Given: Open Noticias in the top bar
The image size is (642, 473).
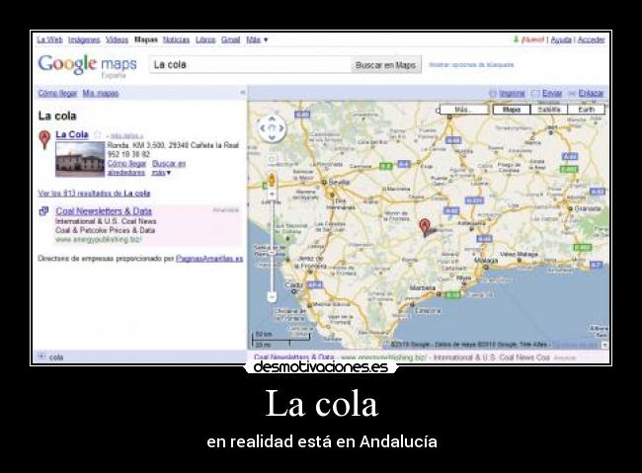Looking at the screenshot, I should point(176,39).
